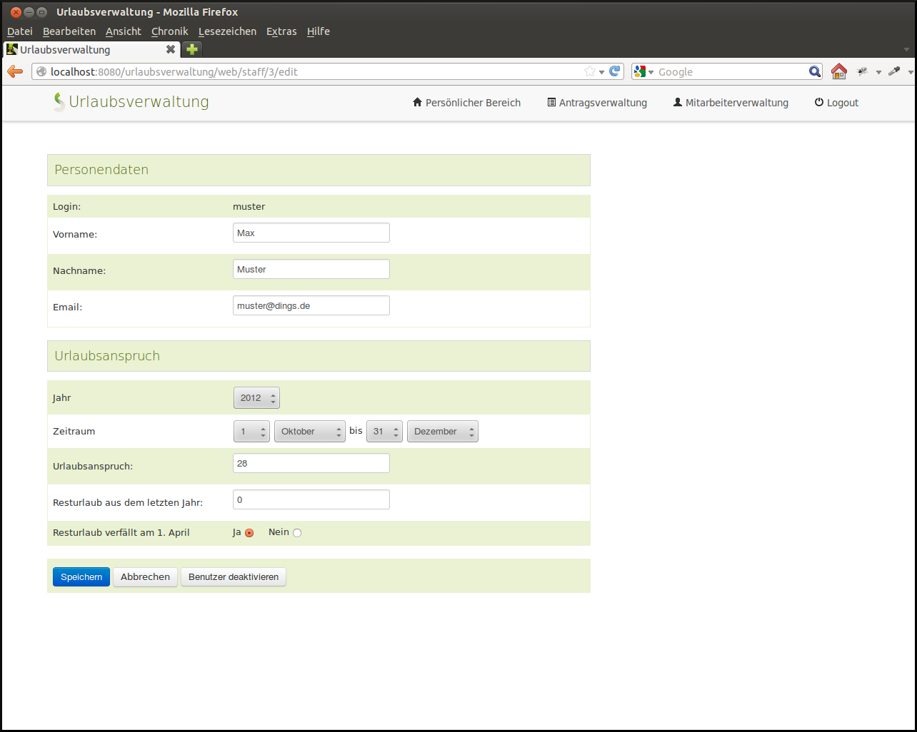Open the Dezember month dropdown
Screen dimensions: 917x732
(443, 432)
